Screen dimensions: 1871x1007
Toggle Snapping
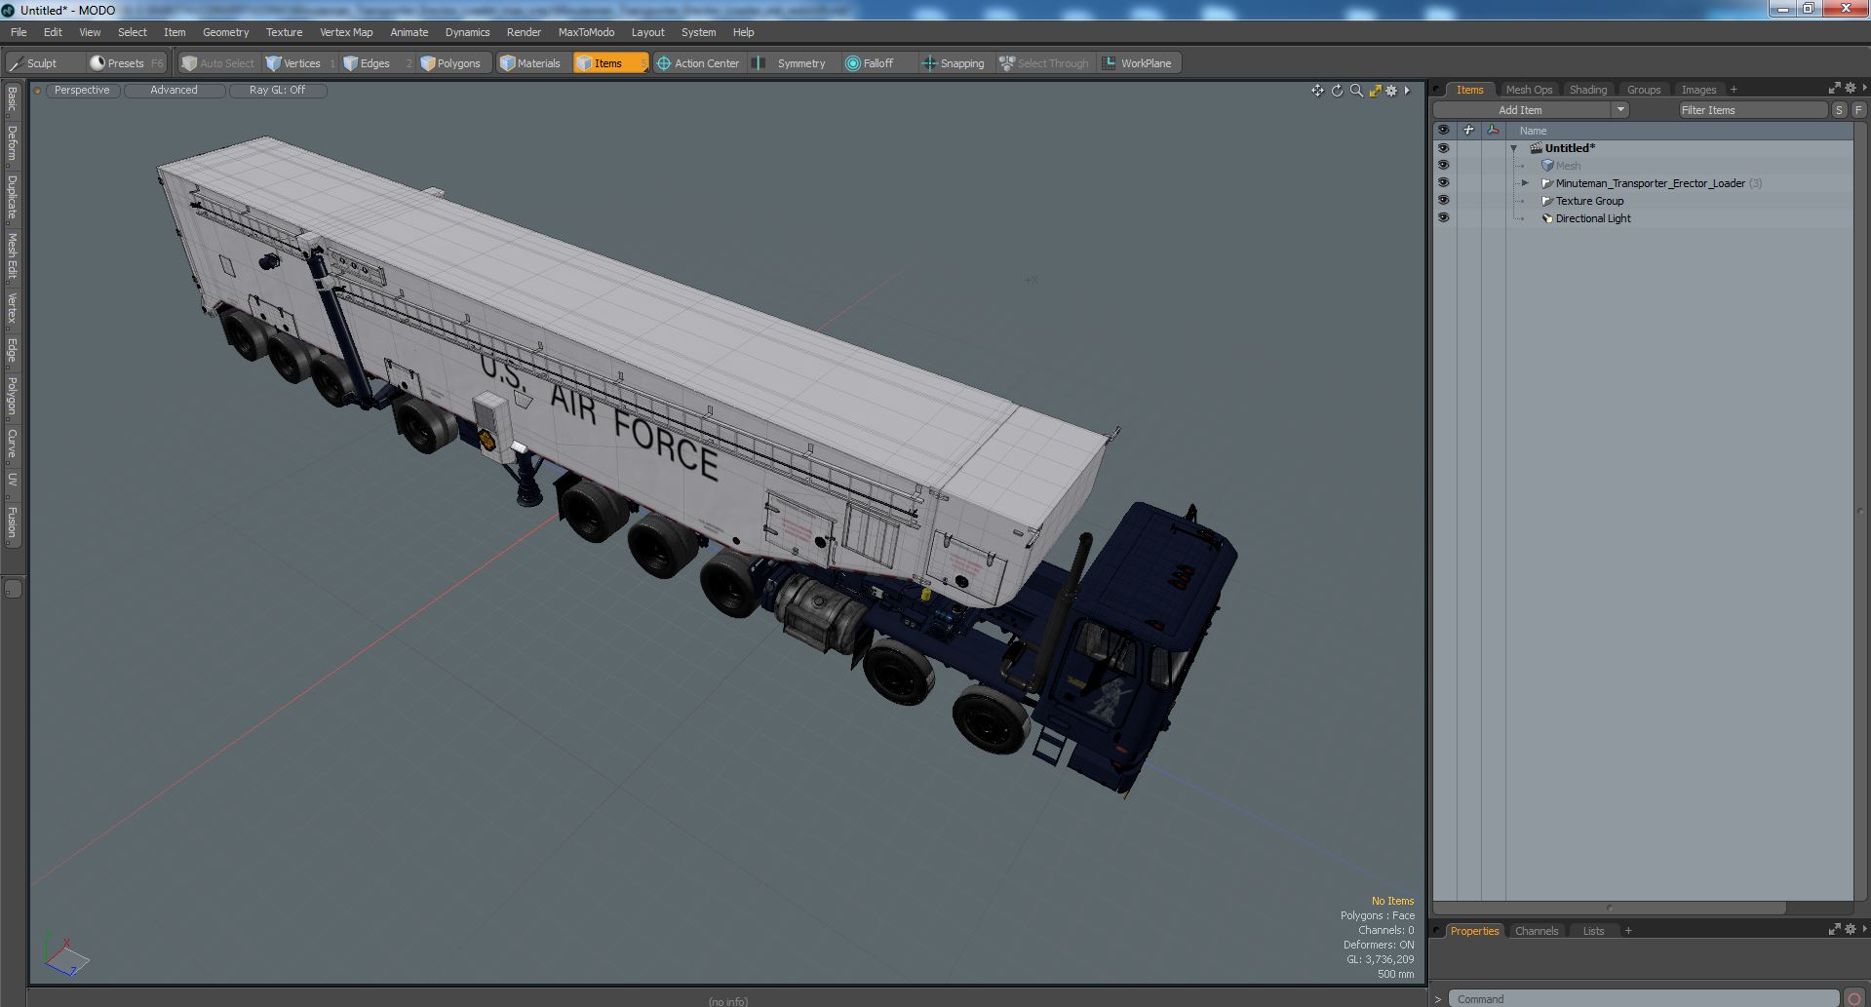coord(955,63)
